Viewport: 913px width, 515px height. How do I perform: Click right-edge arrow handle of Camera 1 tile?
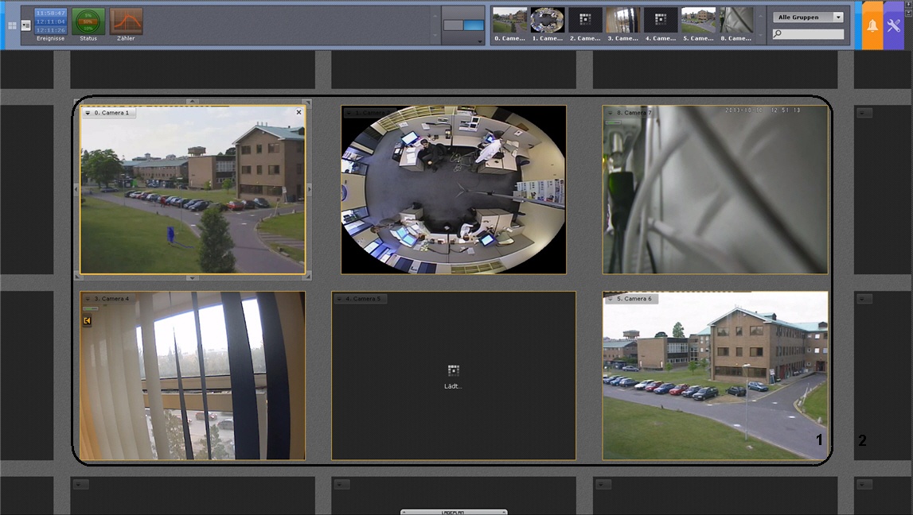309,189
